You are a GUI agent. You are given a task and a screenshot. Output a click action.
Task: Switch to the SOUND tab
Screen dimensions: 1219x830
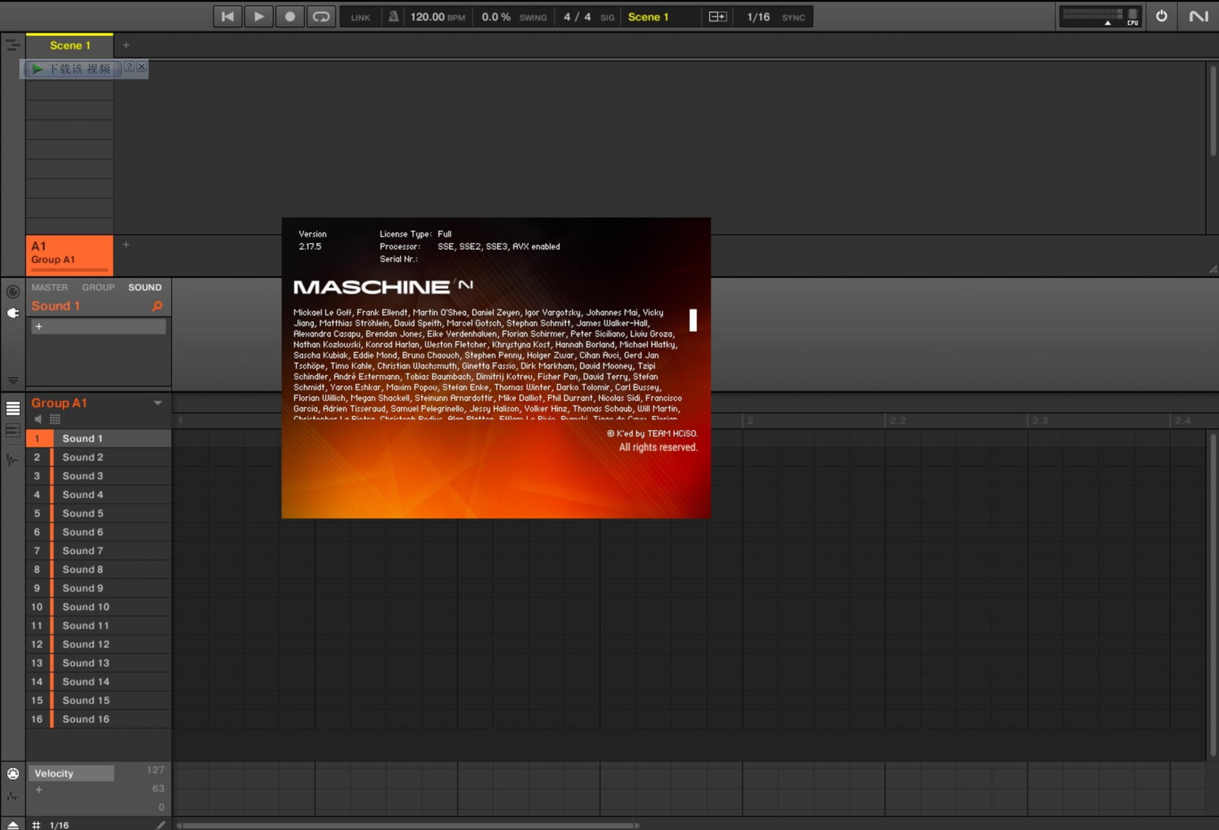point(145,287)
